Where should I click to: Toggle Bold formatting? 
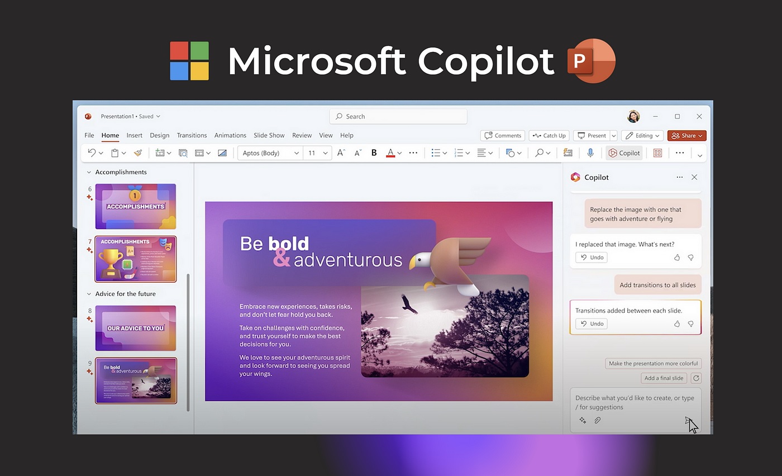click(x=374, y=153)
